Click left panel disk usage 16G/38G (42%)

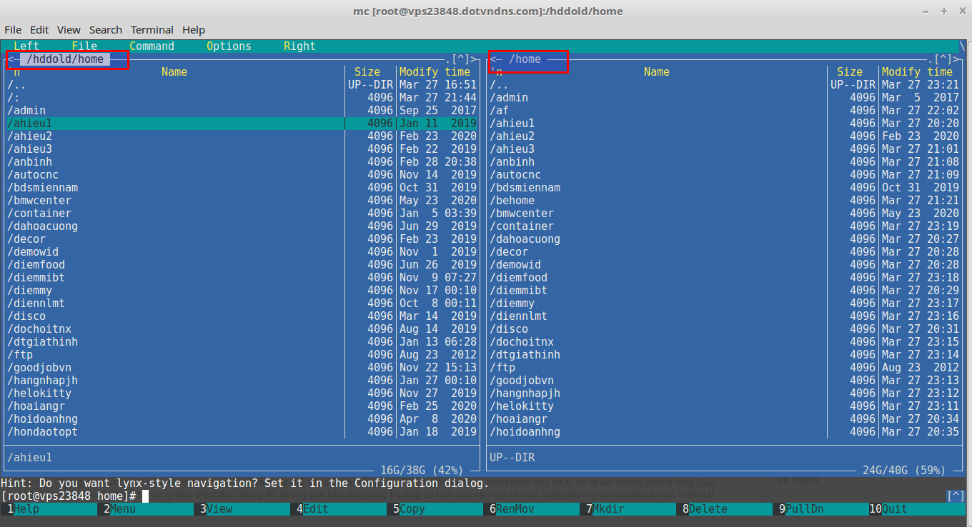point(422,470)
